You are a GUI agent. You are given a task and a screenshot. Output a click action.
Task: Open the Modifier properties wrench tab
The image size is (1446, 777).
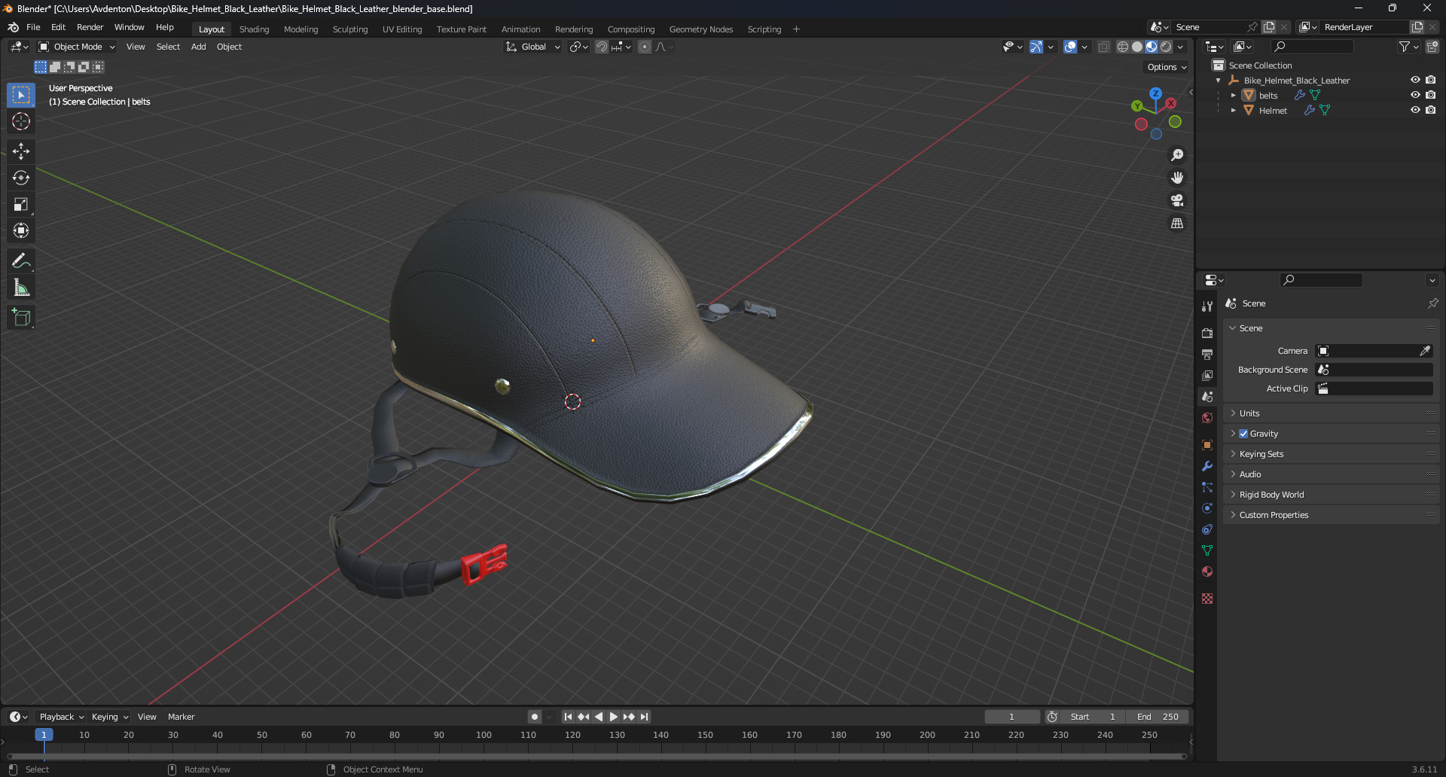click(1207, 466)
